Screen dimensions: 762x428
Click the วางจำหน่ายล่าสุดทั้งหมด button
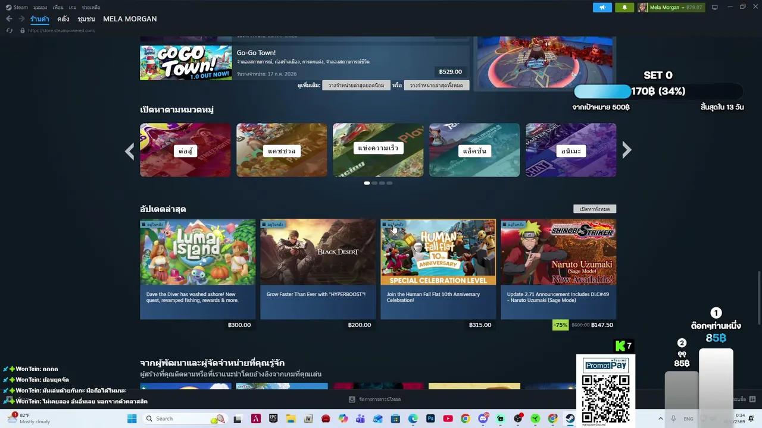click(436, 86)
